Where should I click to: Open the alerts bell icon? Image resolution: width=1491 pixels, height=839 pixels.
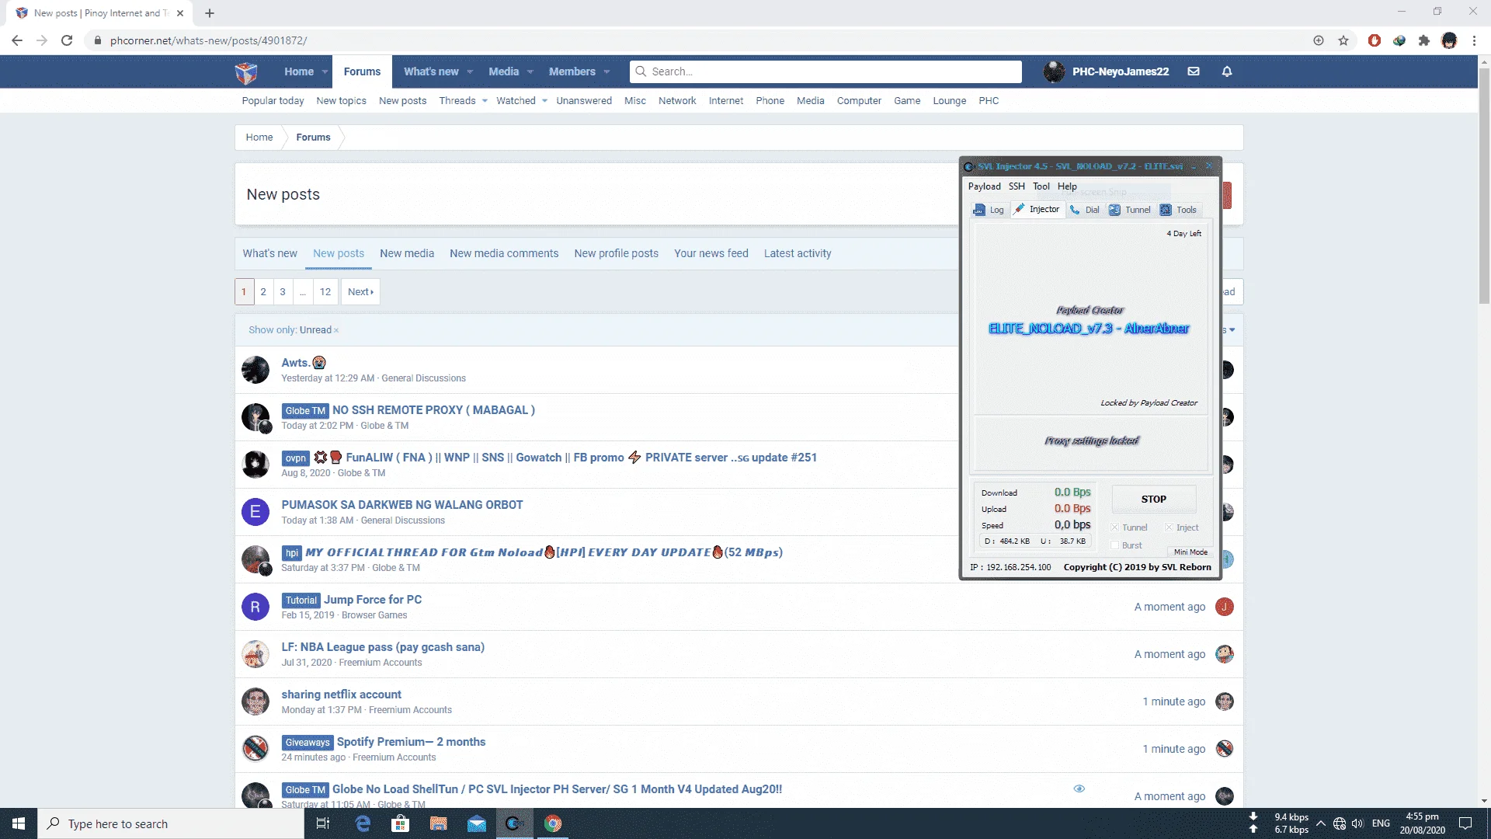1227,71
